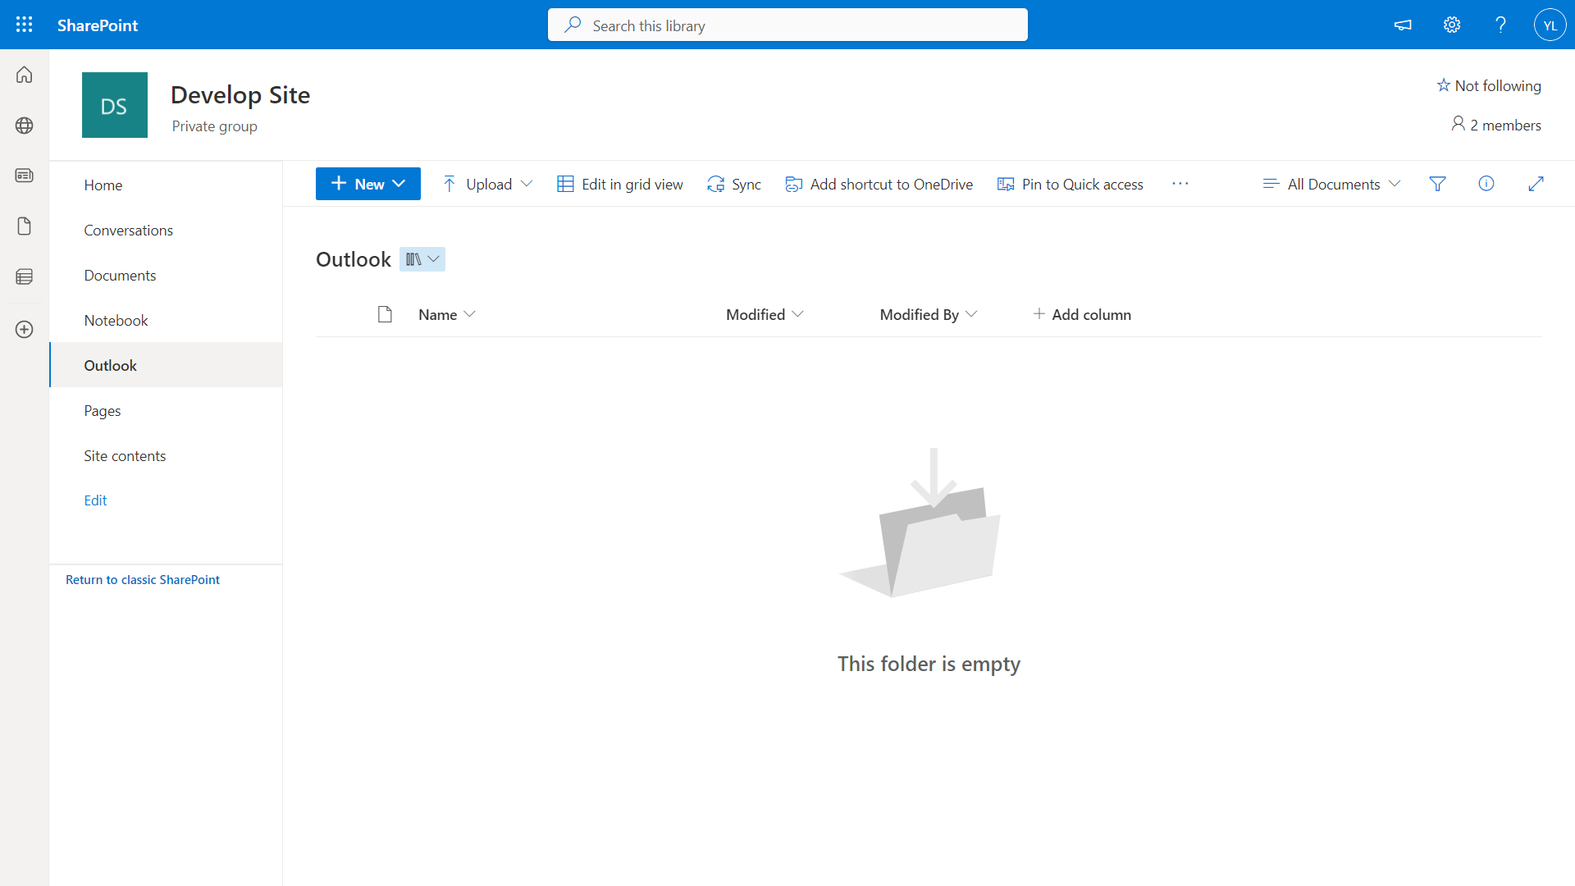This screenshot has height=886, width=1575.
Task: Go to Home in site navigation
Action: coord(167,185)
